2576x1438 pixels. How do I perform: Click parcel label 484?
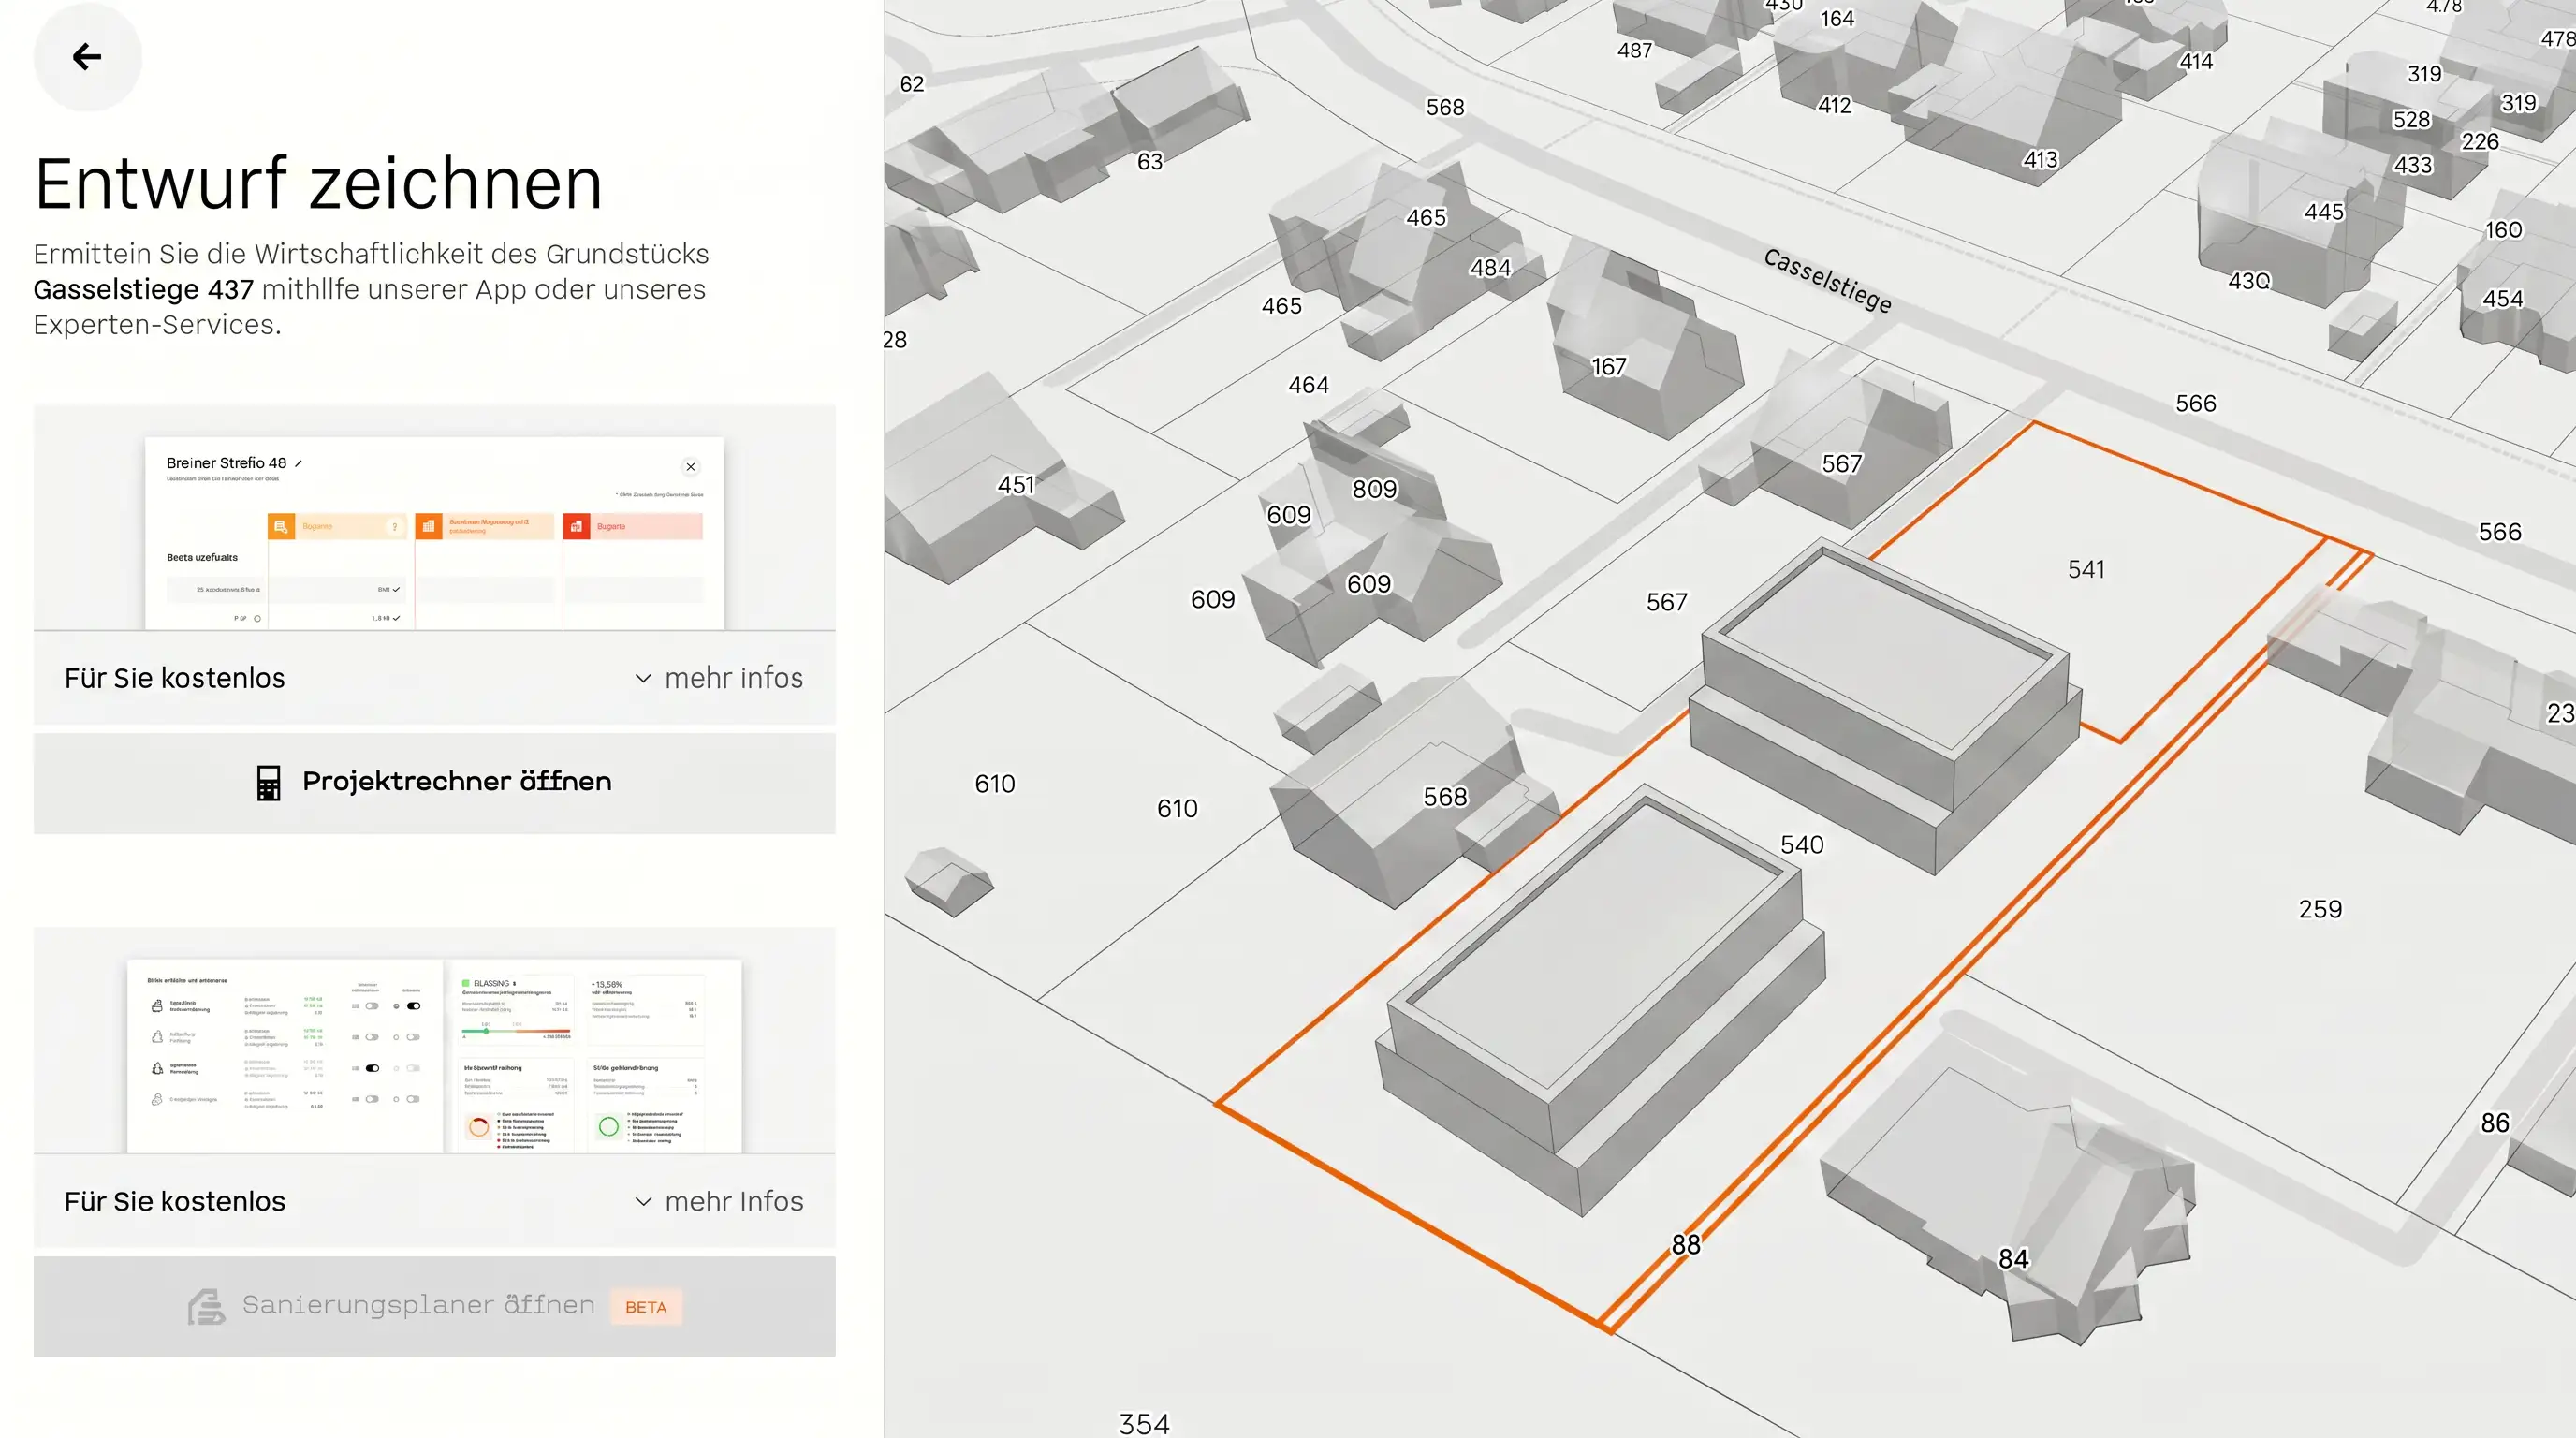point(1490,268)
